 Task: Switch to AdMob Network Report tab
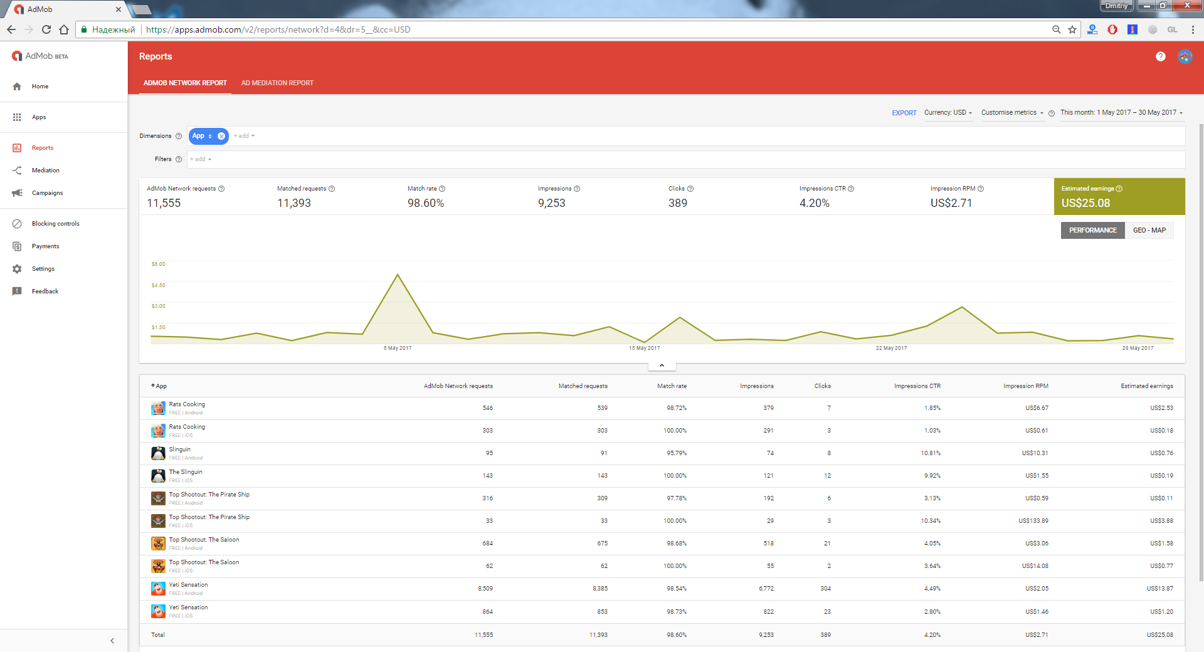click(185, 83)
